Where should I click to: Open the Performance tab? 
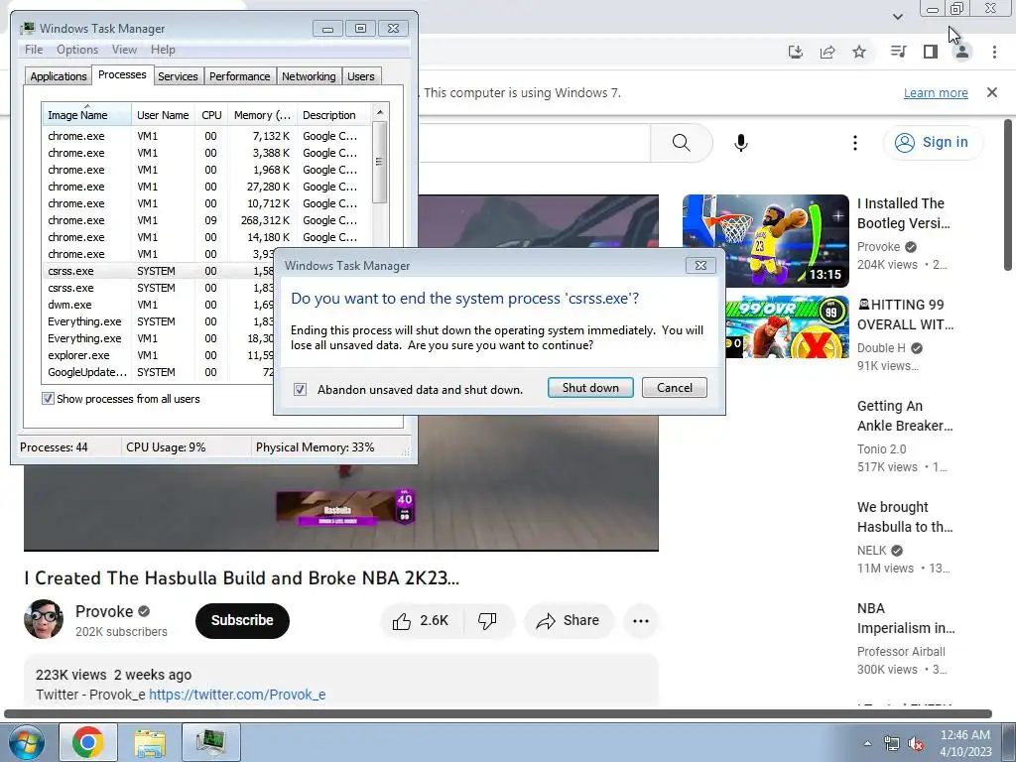click(240, 76)
